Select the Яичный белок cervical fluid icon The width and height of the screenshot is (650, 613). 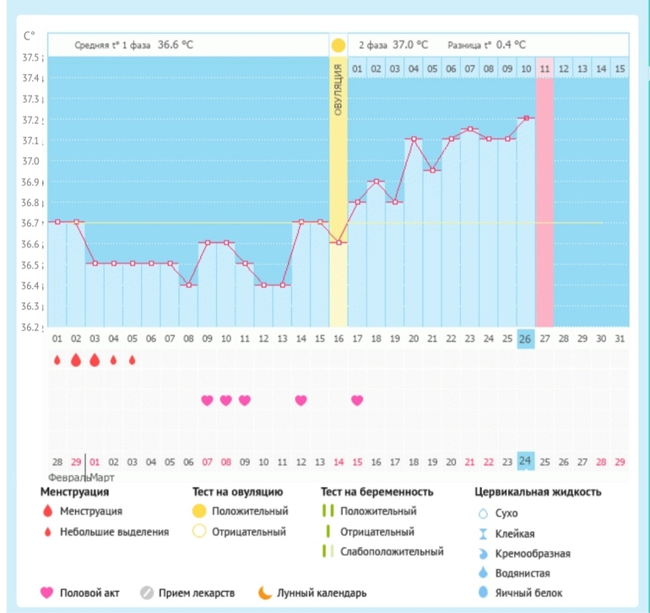[x=483, y=593]
